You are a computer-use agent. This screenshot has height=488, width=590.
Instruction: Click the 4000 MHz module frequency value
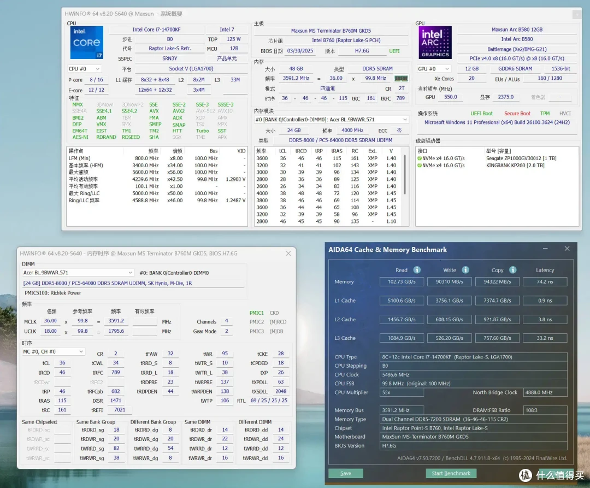(352, 130)
